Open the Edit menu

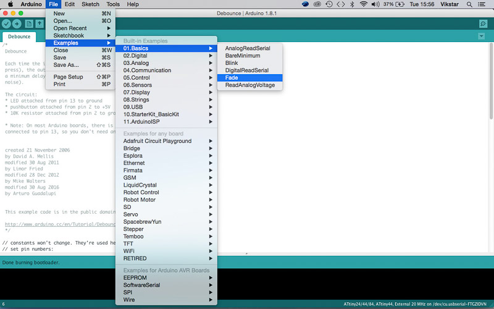(70, 4)
